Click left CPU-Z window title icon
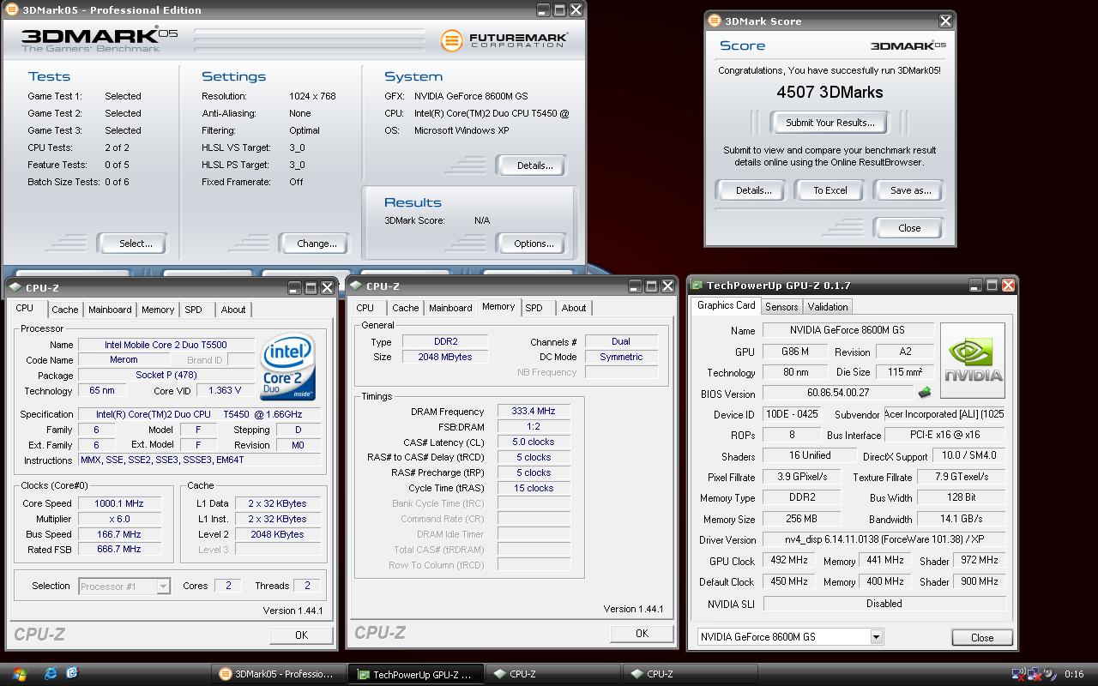 coord(16,288)
